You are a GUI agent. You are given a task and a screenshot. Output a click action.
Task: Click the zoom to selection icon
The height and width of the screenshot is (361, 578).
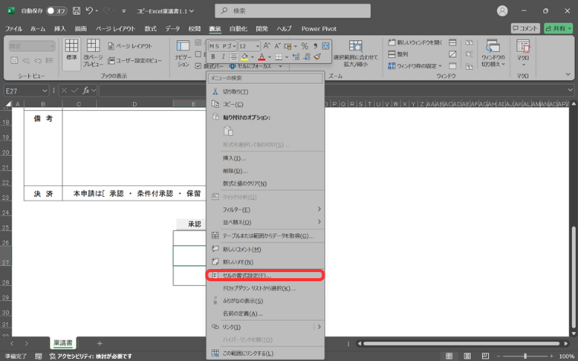click(355, 52)
